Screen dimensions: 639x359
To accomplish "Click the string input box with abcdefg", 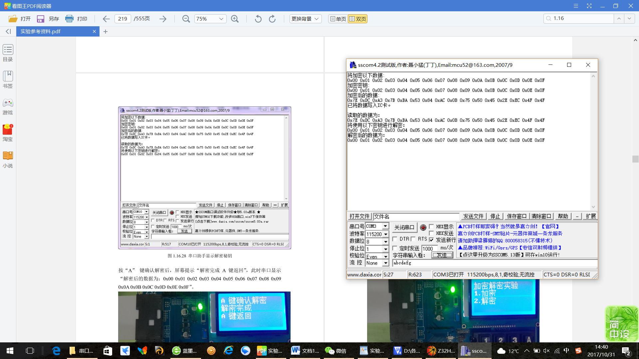I will coord(495,263).
